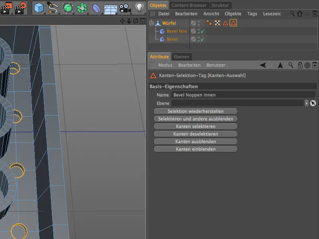
Task: Switch to the Objekte tab
Action: click(x=158, y=5)
